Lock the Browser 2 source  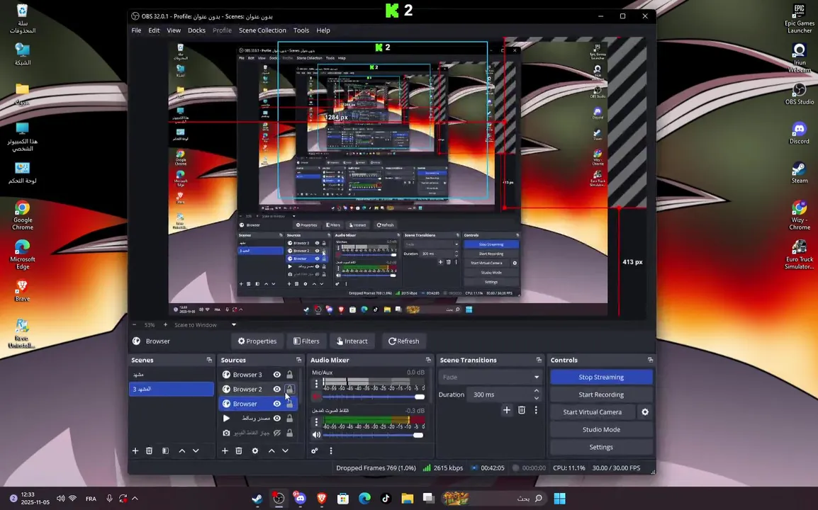(x=289, y=389)
